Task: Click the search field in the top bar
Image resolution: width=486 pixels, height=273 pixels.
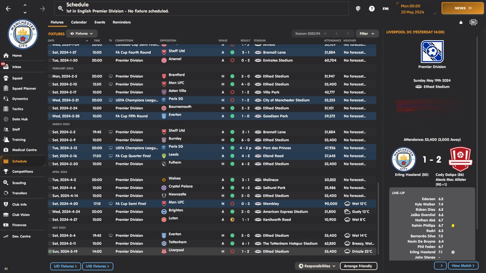Action: tap(201, 8)
